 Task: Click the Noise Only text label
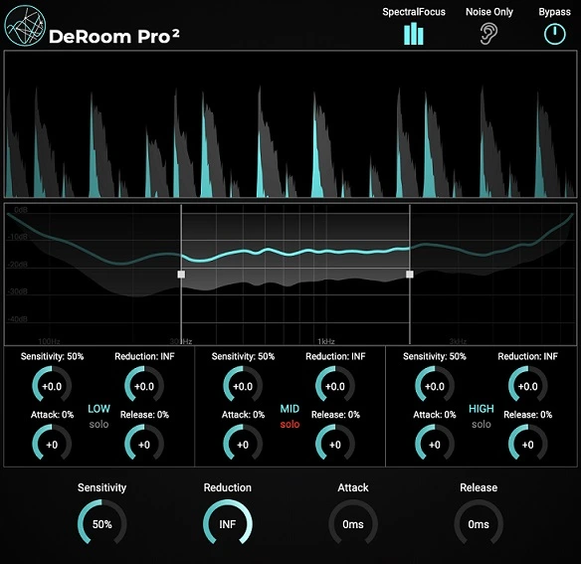point(489,12)
